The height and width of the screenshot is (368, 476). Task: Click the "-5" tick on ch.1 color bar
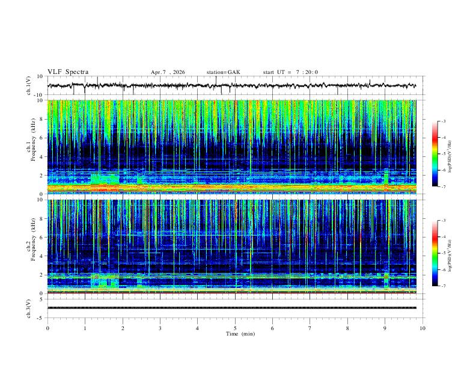[444, 154]
